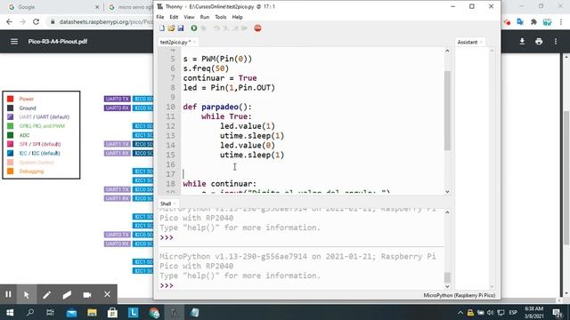570x320 pixels.
Task: Open the View menu in Thonny
Action: pyautogui.click(x=189, y=17)
